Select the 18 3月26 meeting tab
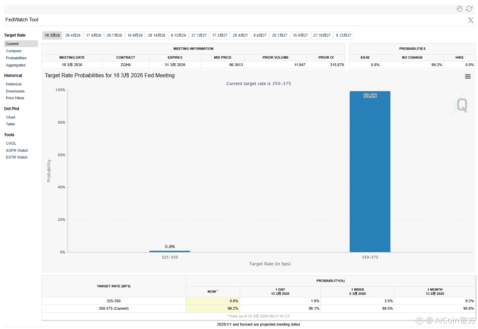This screenshot has width=478, height=329. click(52, 36)
